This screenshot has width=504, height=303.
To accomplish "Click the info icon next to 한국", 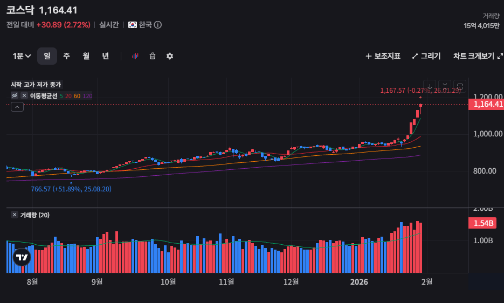I will [158, 25].
